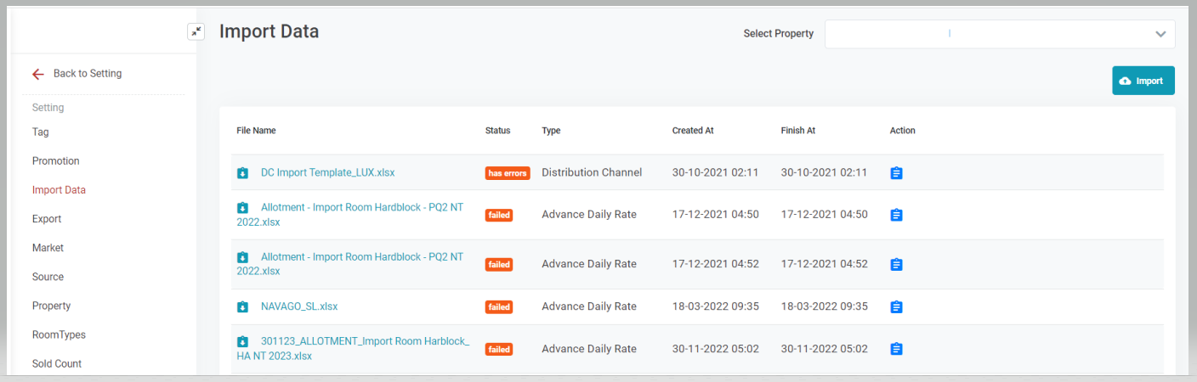Viewport: 1197px width, 382px height.
Task: Click inside the Select Property field
Action: 986,34
